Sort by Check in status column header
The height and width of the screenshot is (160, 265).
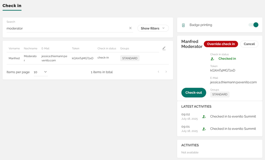pyautogui.click(x=107, y=48)
